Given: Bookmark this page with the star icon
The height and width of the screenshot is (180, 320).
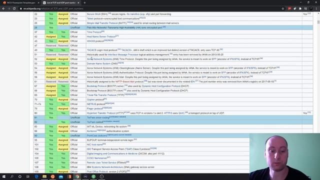Looking at the screenshot, I should (283, 8).
